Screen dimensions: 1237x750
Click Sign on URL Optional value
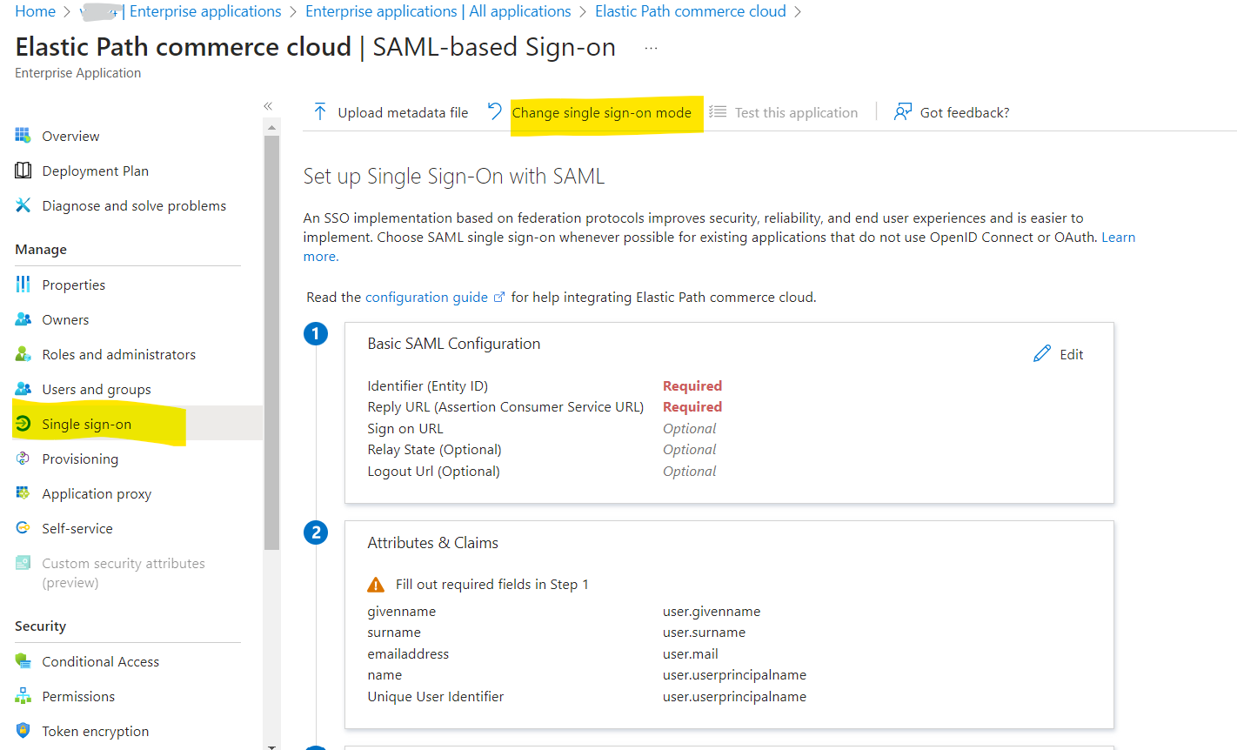pos(689,428)
